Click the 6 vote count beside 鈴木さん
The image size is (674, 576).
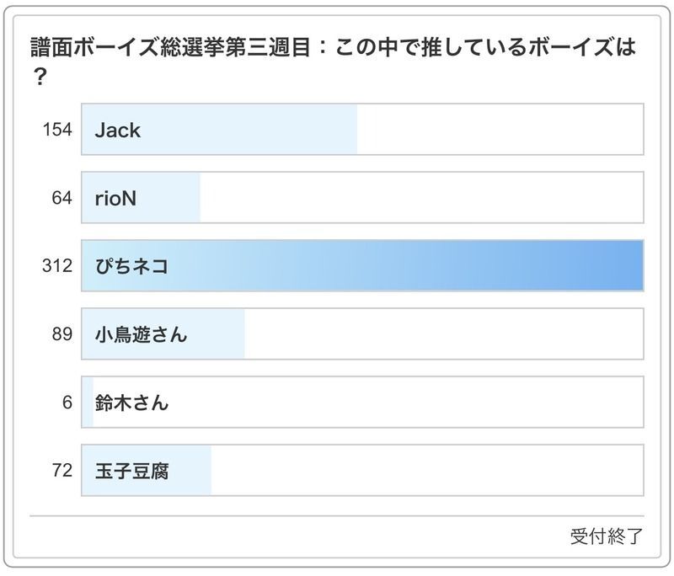(x=67, y=403)
